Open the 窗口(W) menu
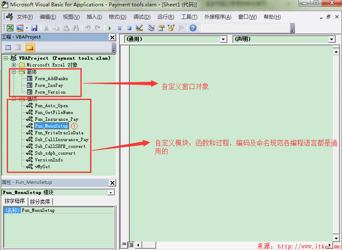 (x=247, y=17)
